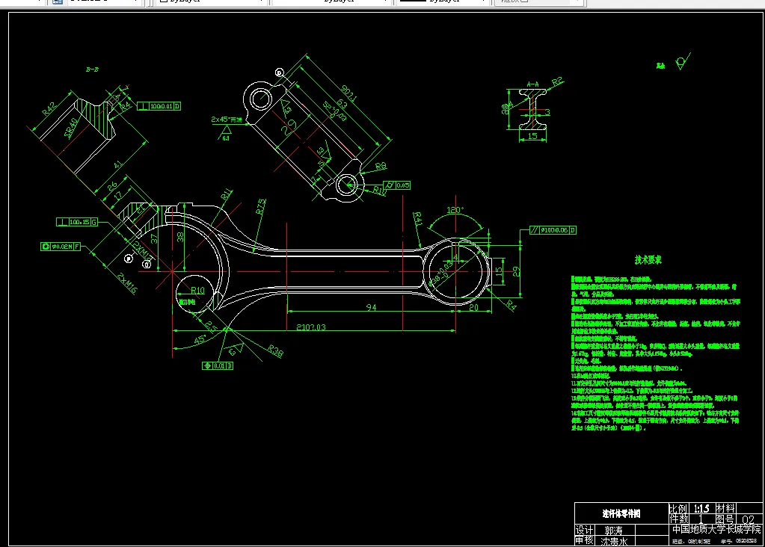The width and height of the screenshot is (765, 547).
Task: Click the 比例 cell in title block
Action: tap(678, 508)
